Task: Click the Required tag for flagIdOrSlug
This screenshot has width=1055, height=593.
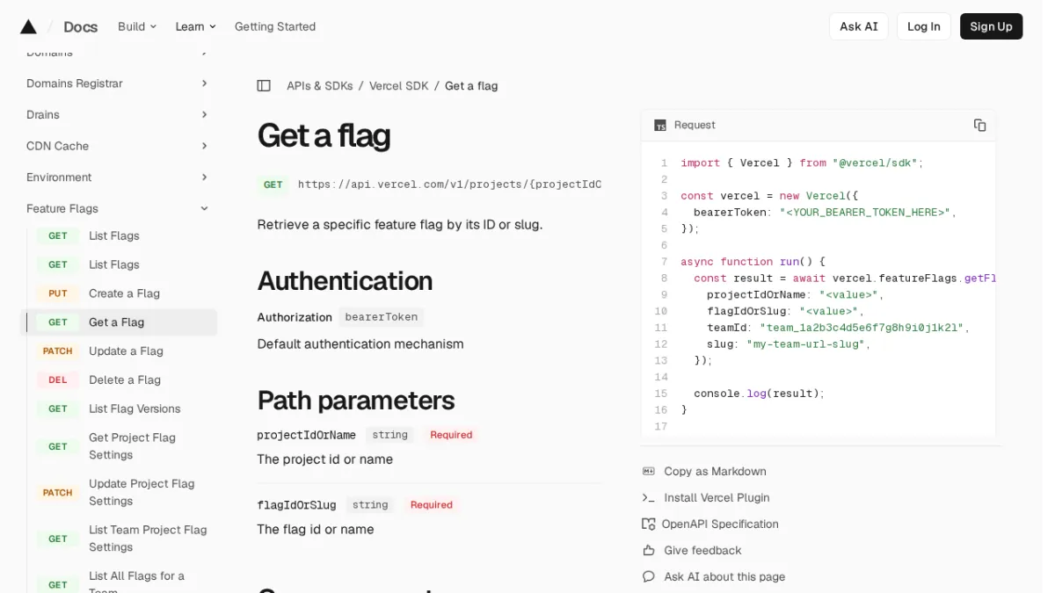Action: (x=432, y=505)
